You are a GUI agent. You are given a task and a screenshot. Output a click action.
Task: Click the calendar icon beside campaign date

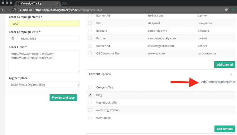[x=13, y=39]
